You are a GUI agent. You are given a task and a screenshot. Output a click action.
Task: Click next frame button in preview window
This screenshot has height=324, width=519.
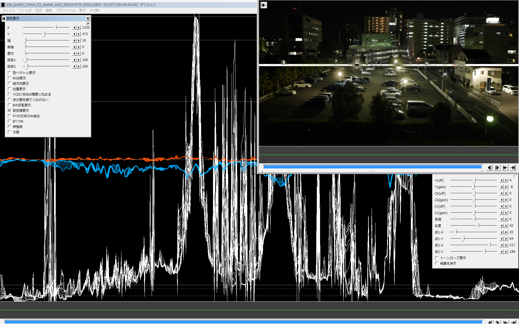(497, 168)
